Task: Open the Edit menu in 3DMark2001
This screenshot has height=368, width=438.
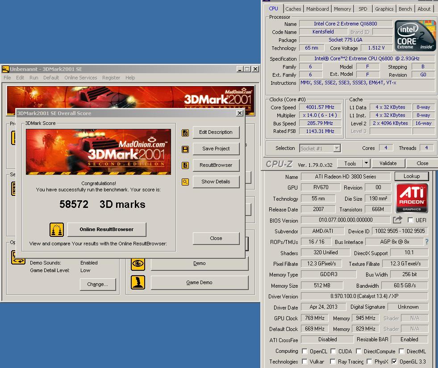Action: pyautogui.click(x=20, y=78)
